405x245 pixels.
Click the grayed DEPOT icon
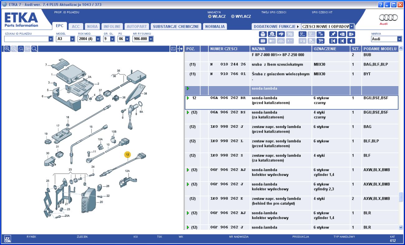click(311, 34)
